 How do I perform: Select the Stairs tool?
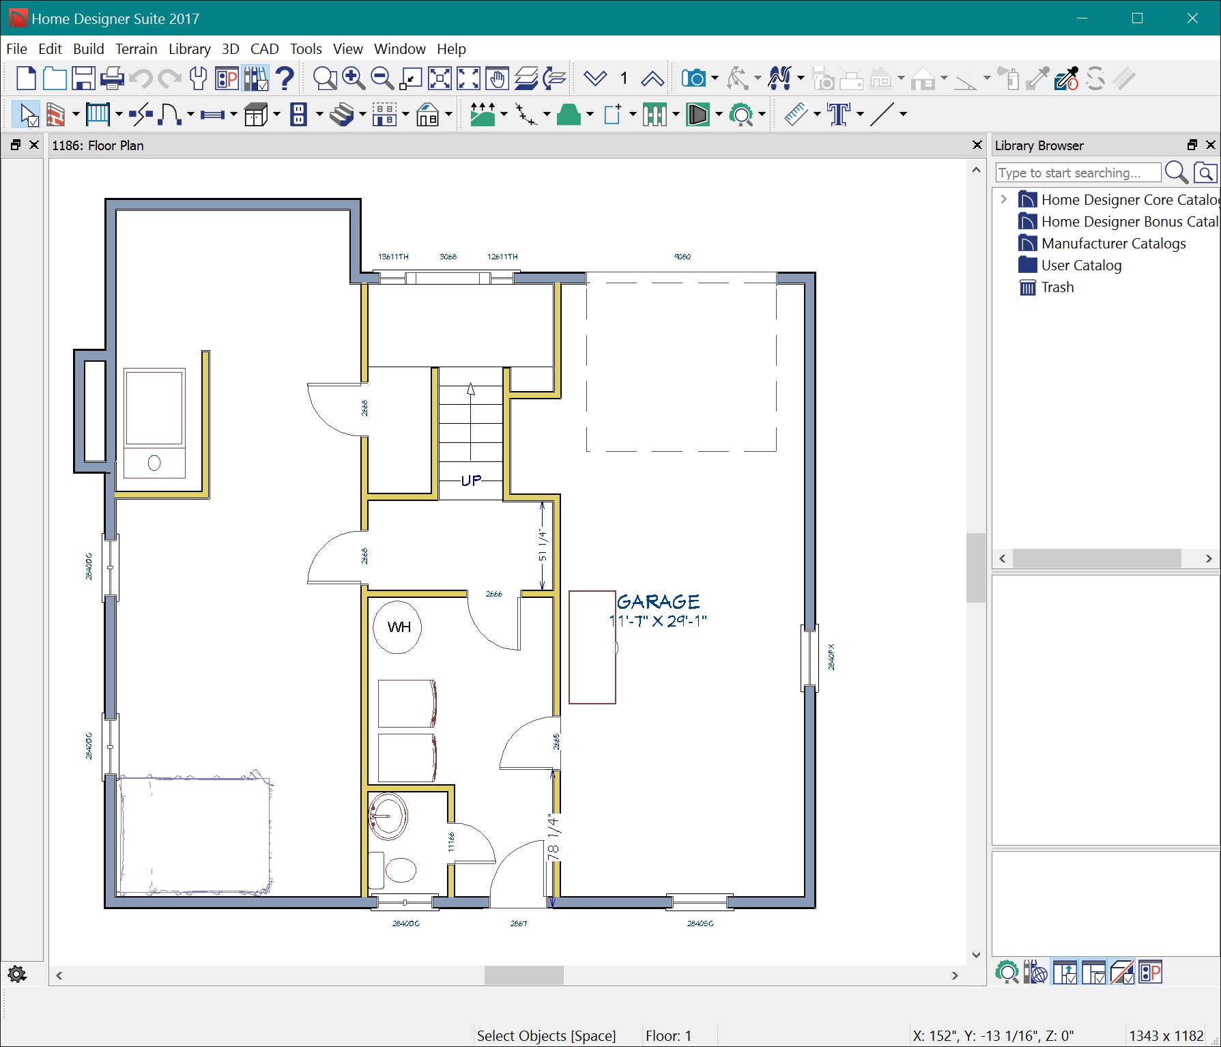(341, 115)
